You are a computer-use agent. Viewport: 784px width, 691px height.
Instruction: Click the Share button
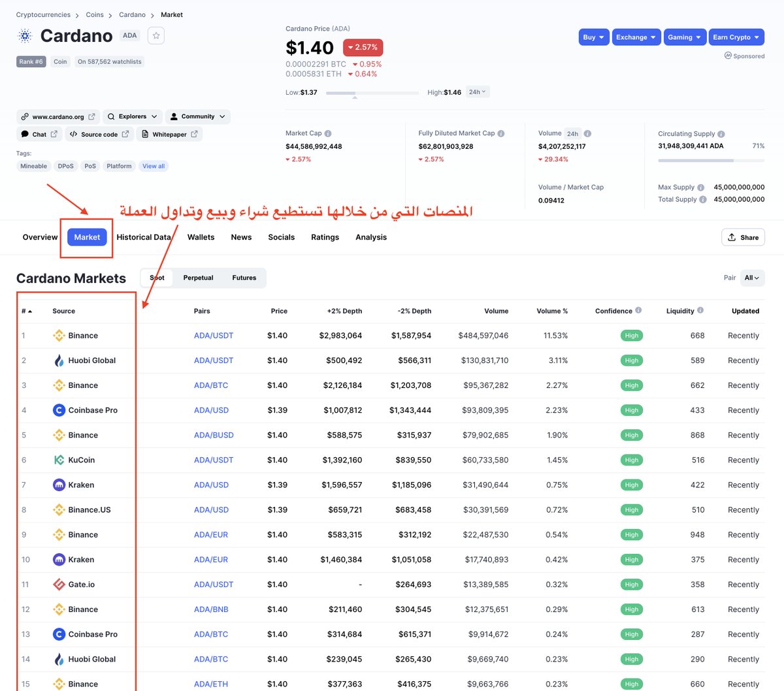click(743, 237)
